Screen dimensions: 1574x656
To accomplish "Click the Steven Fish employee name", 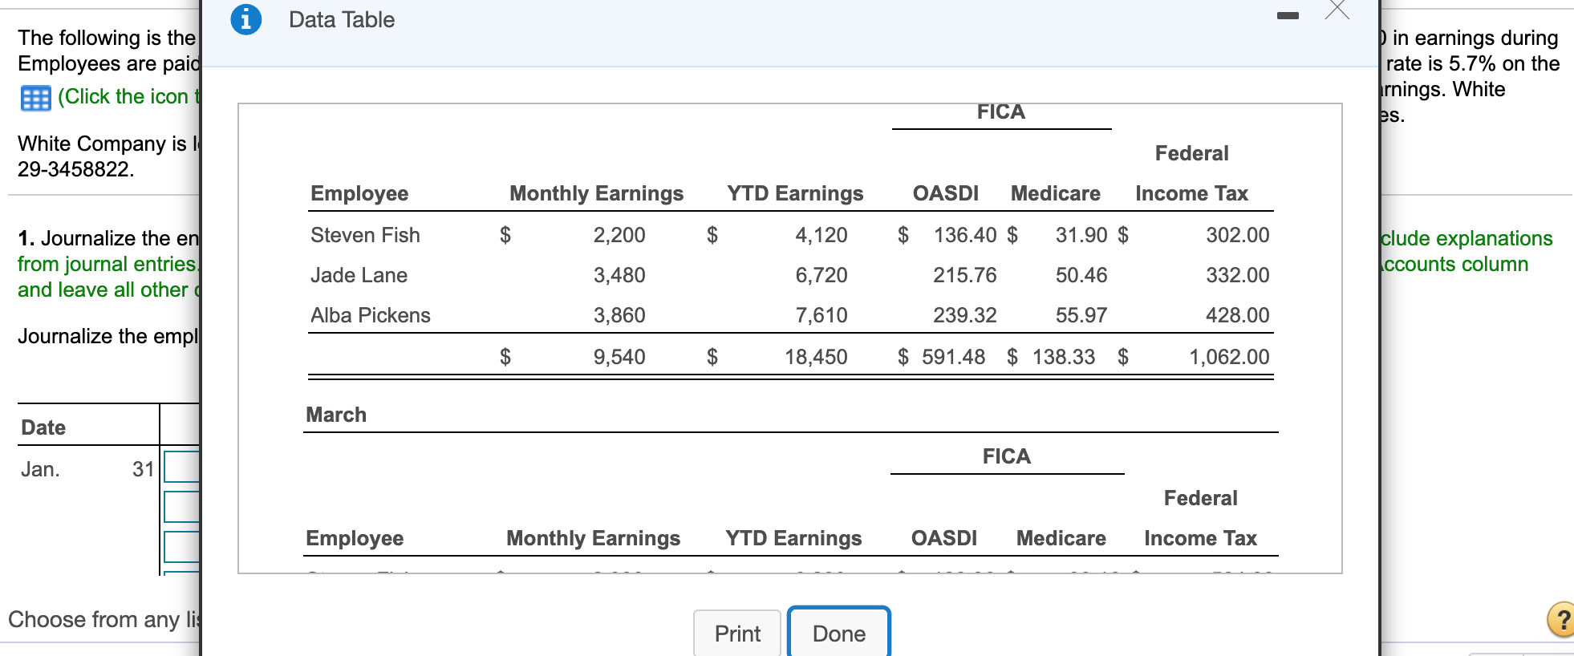I will [365, 235].
